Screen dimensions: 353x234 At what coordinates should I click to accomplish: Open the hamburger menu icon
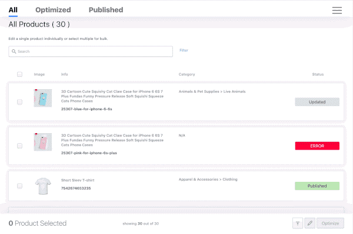coord(337,11)
